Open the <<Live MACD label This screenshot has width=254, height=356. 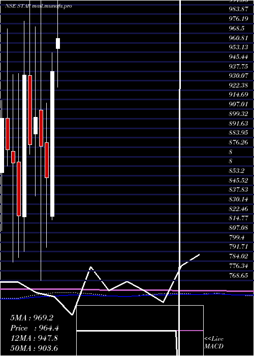214,343
